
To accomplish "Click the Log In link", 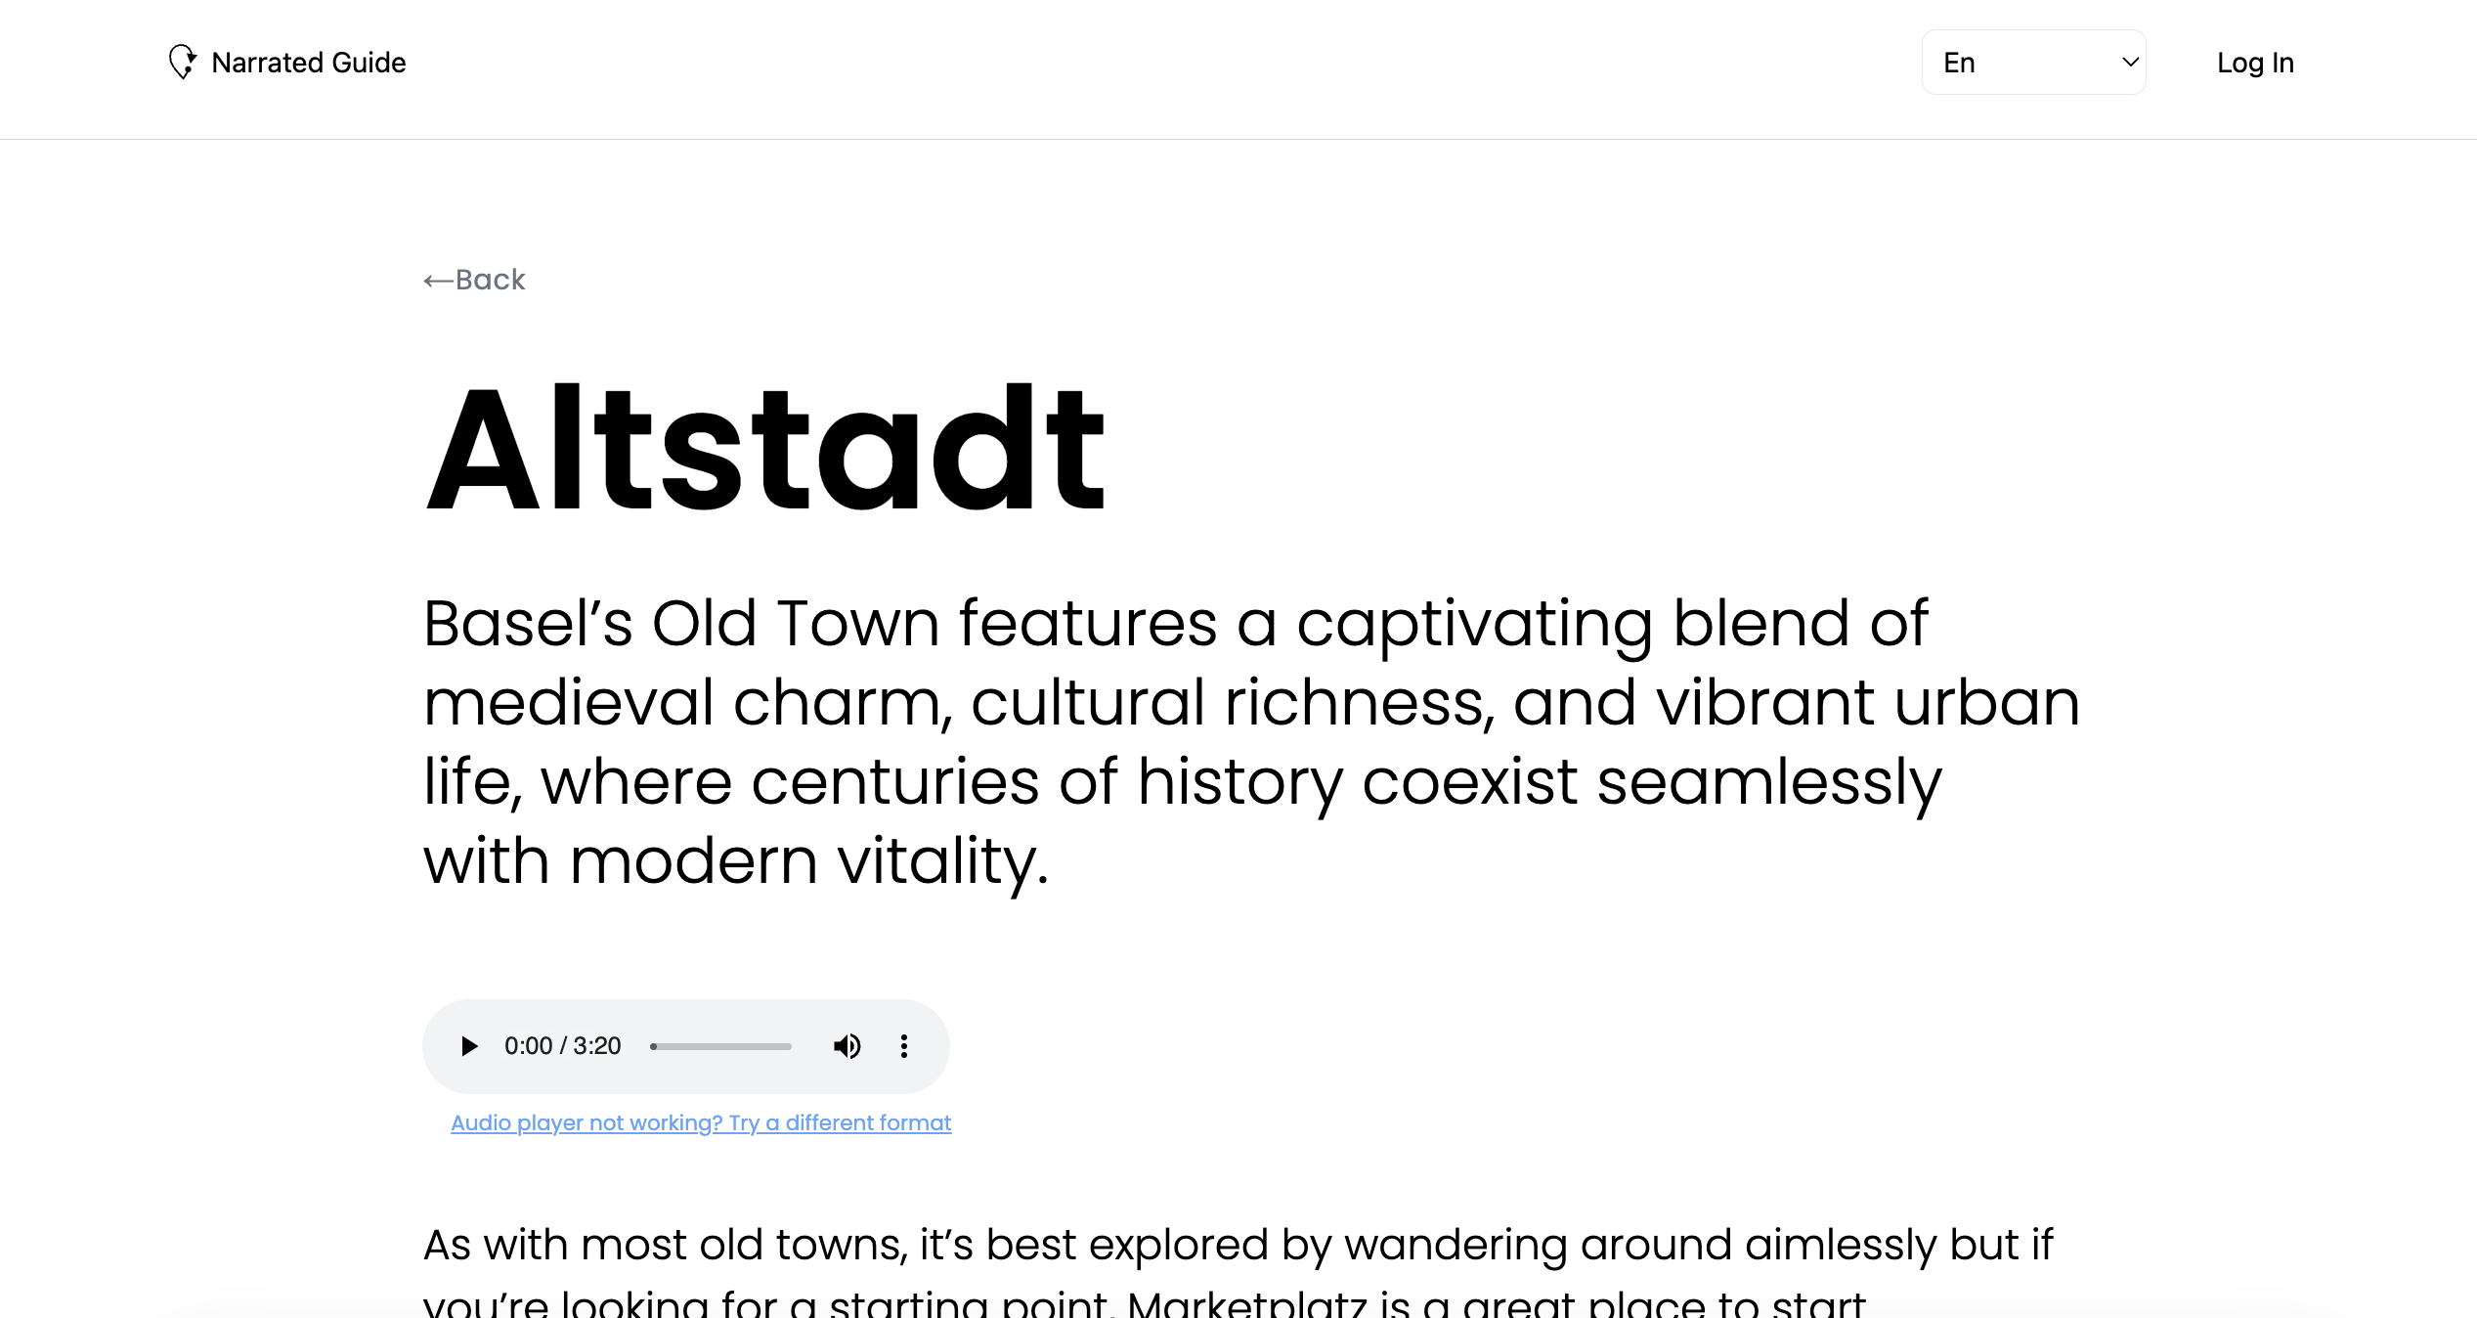I will (2254, 63).
